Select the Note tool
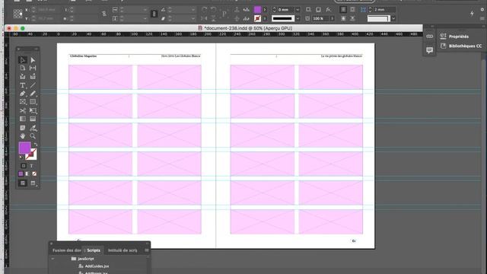487x274 pixels. (22, 128)
